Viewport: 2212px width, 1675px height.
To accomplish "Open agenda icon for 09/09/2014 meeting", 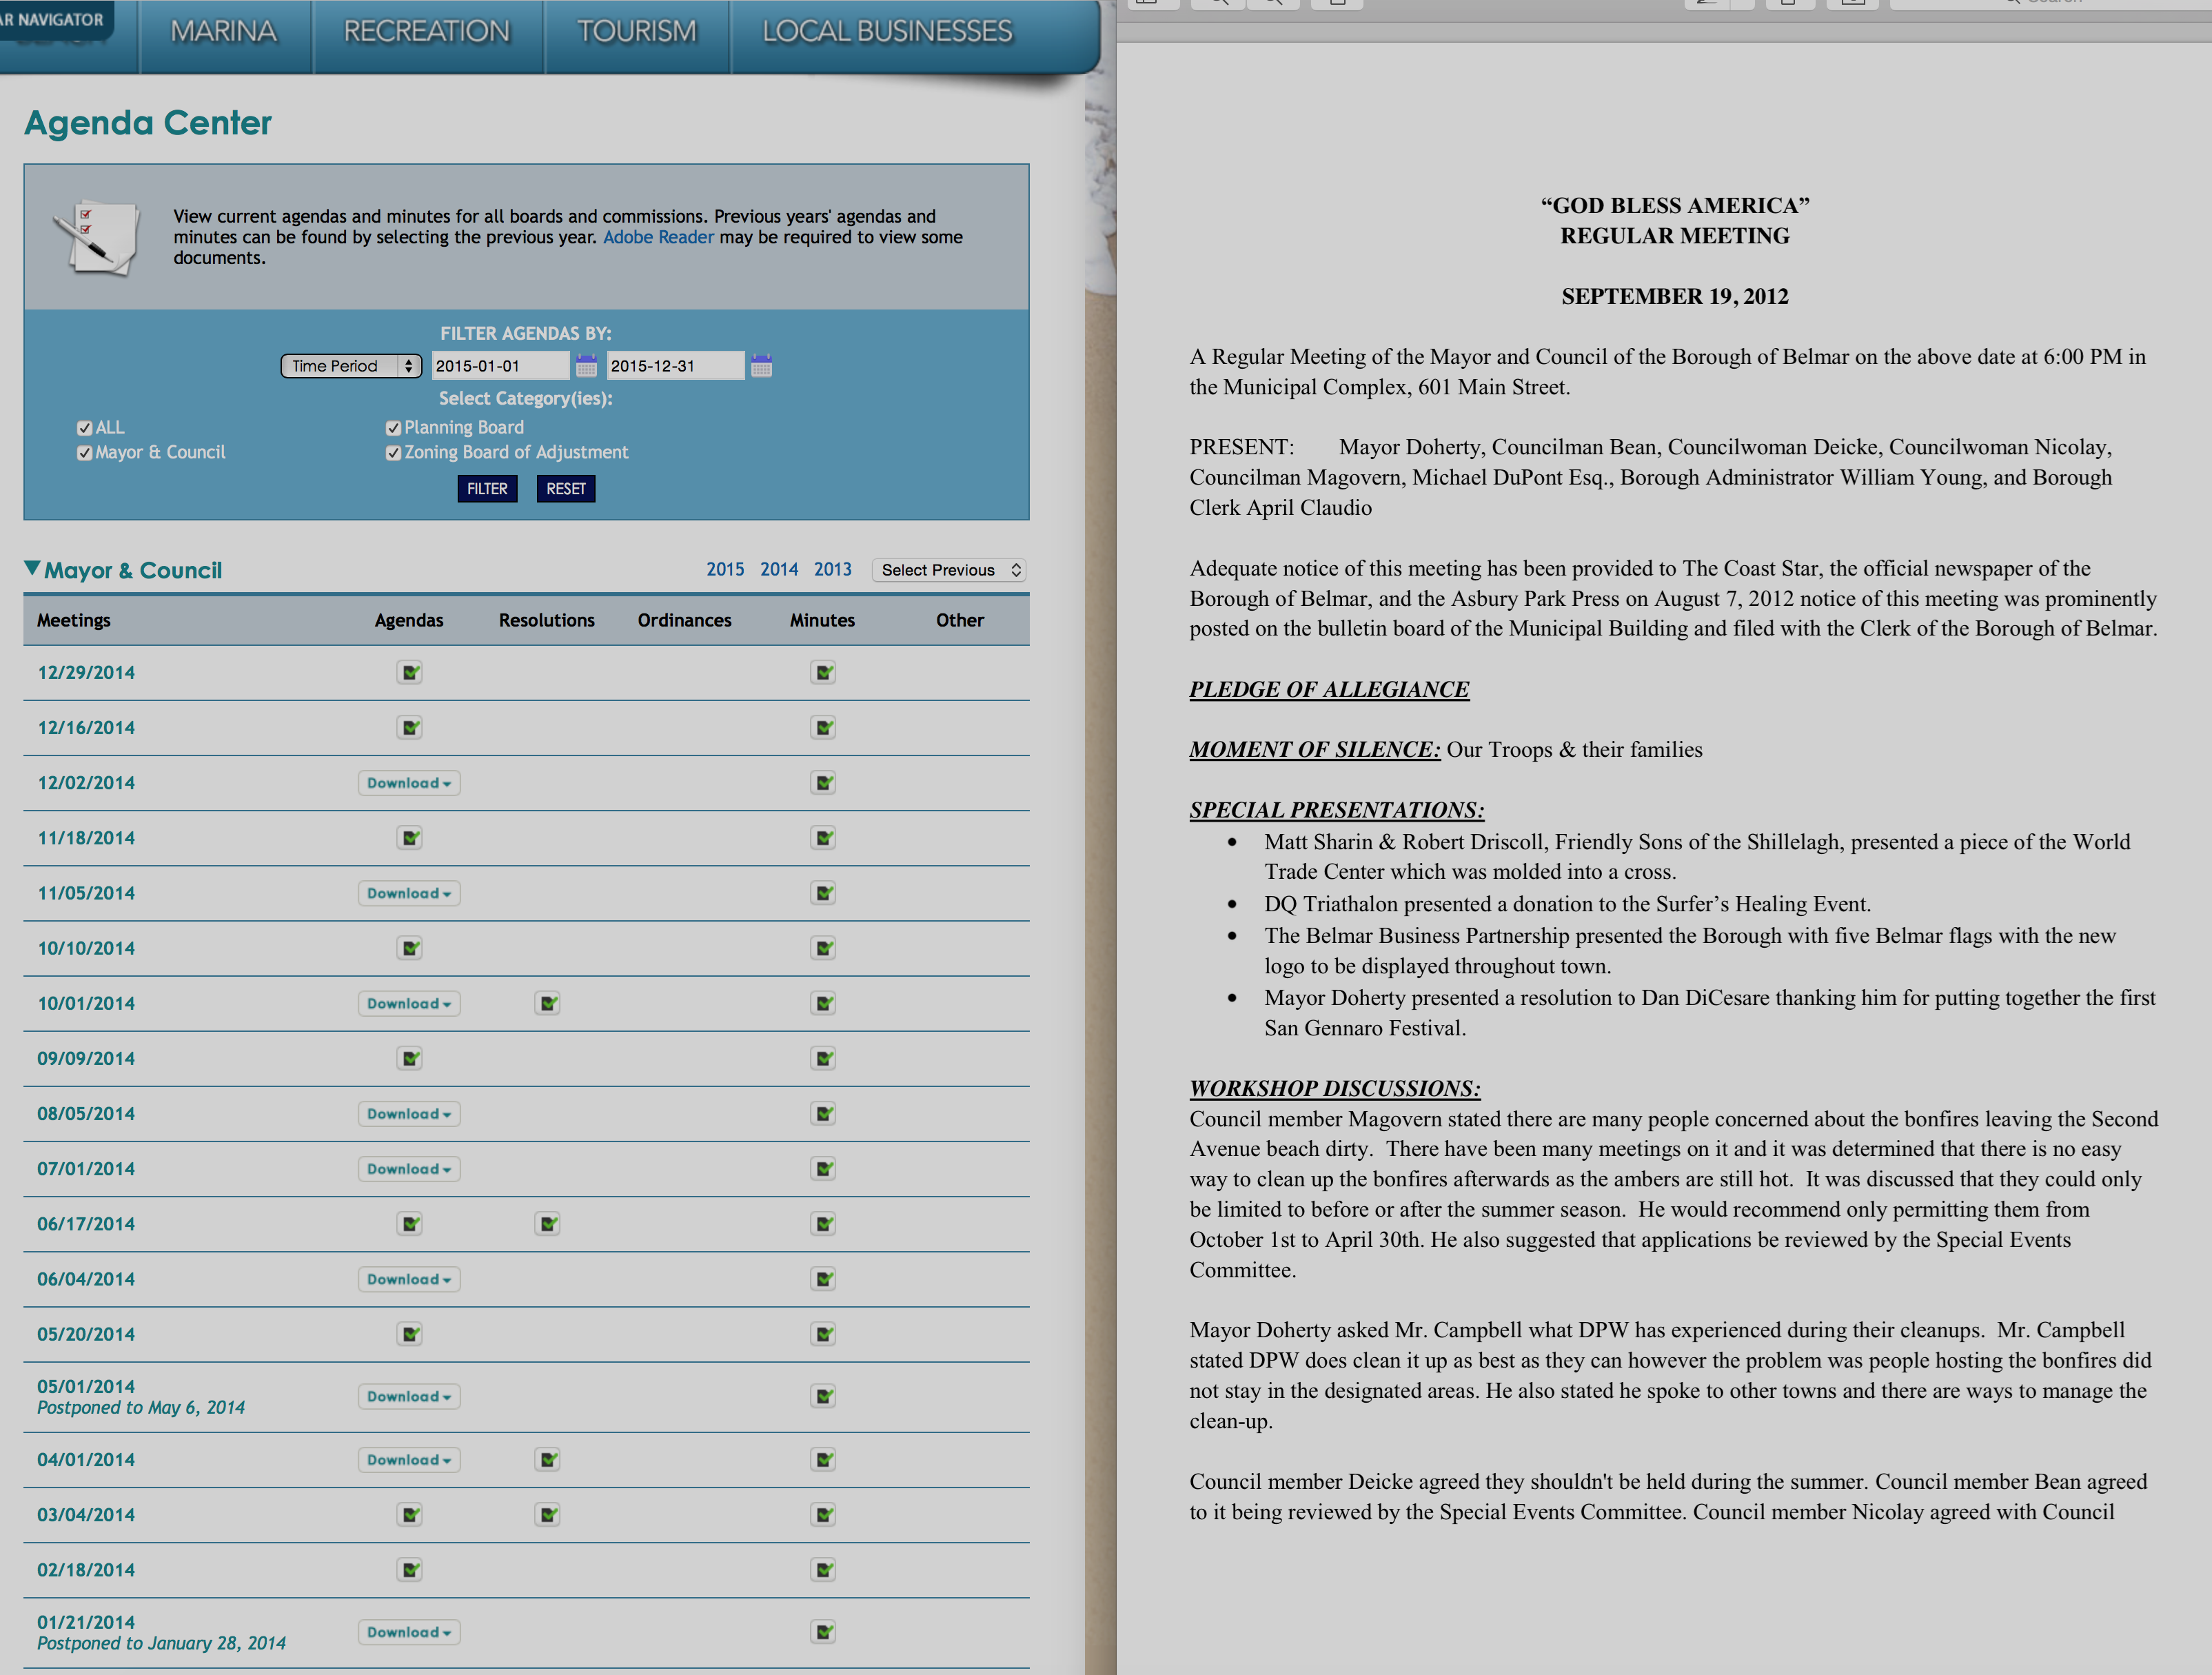I will 409,1058.
